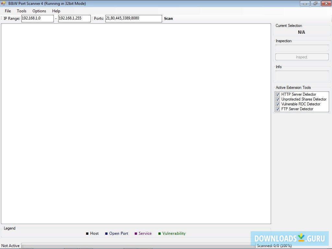This screenshot has height=249, width=332.
Task: Toggle Unprotected Shares Detector checkbox
Action: click(x=278, y=99)
